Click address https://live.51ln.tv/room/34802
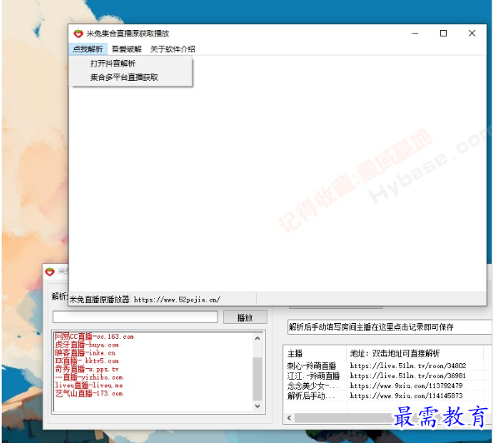 [407, 366]
